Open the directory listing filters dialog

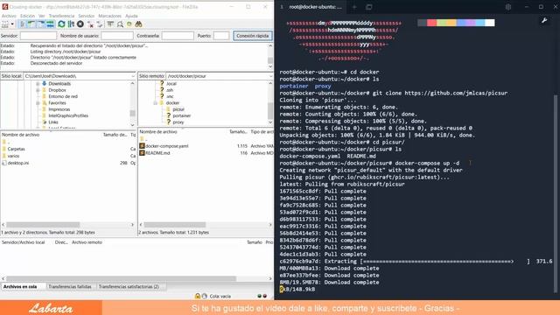tap(111, 24)
